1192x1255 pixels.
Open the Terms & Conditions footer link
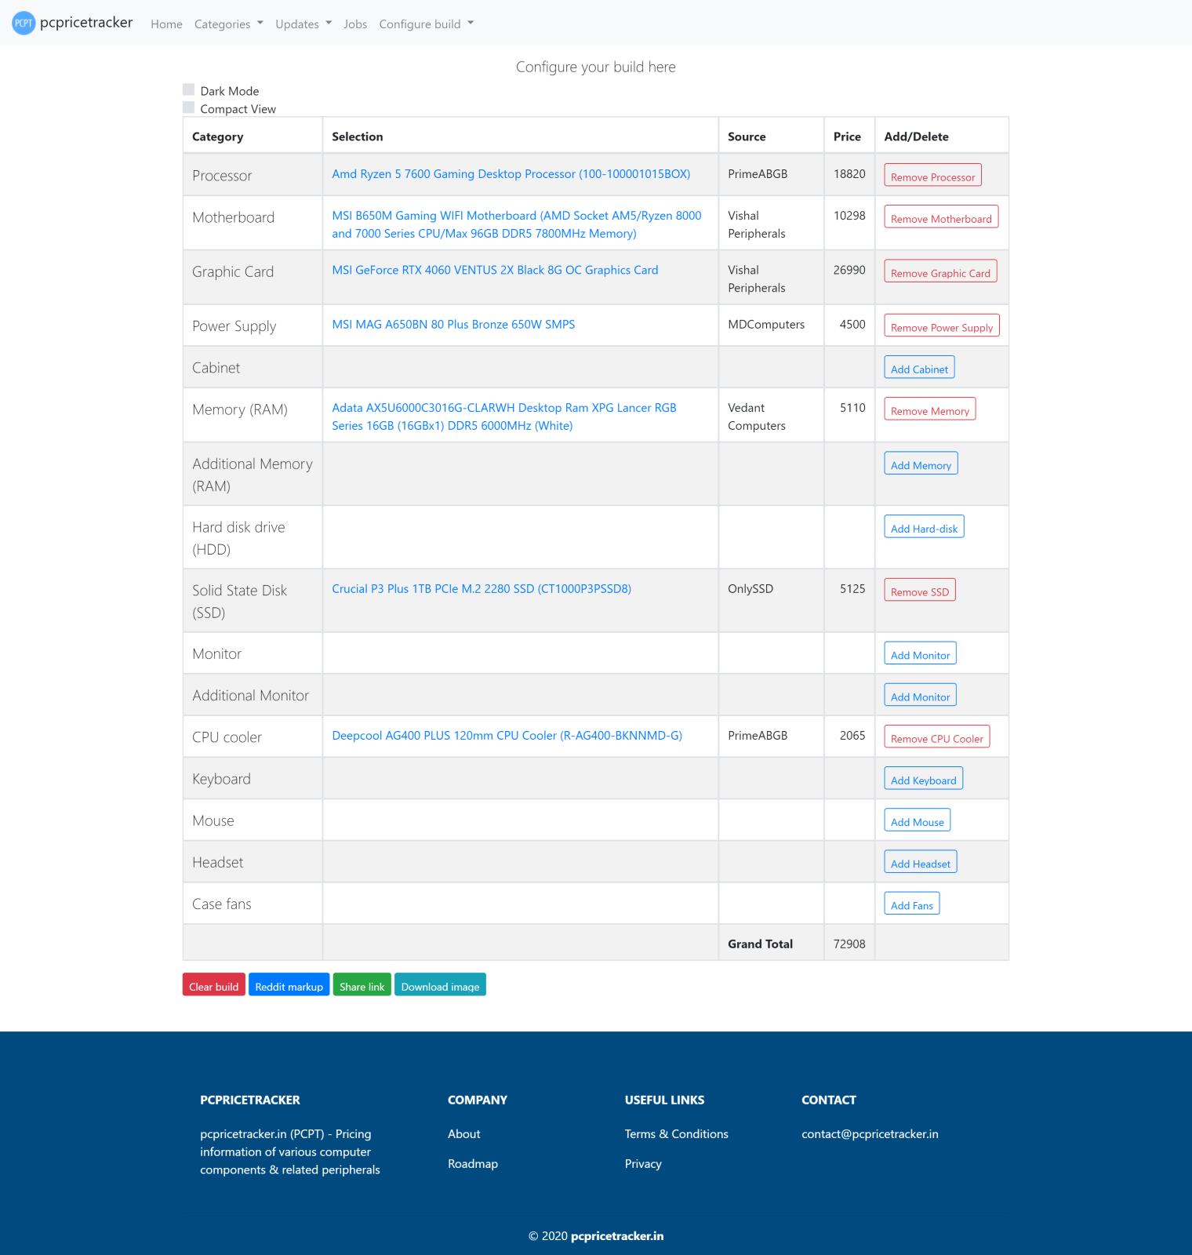coord(676,1134)
